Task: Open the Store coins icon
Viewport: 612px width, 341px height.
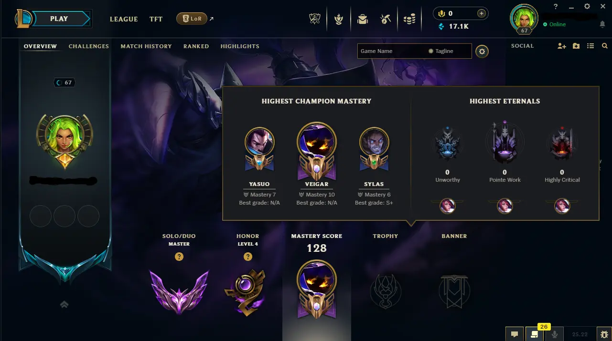Action: click(x=409, y=19)
